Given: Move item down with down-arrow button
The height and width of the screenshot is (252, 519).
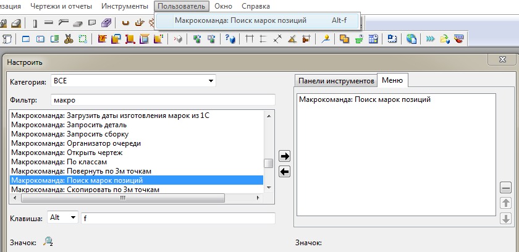Looking at the screenshot, I should (505, 219).
